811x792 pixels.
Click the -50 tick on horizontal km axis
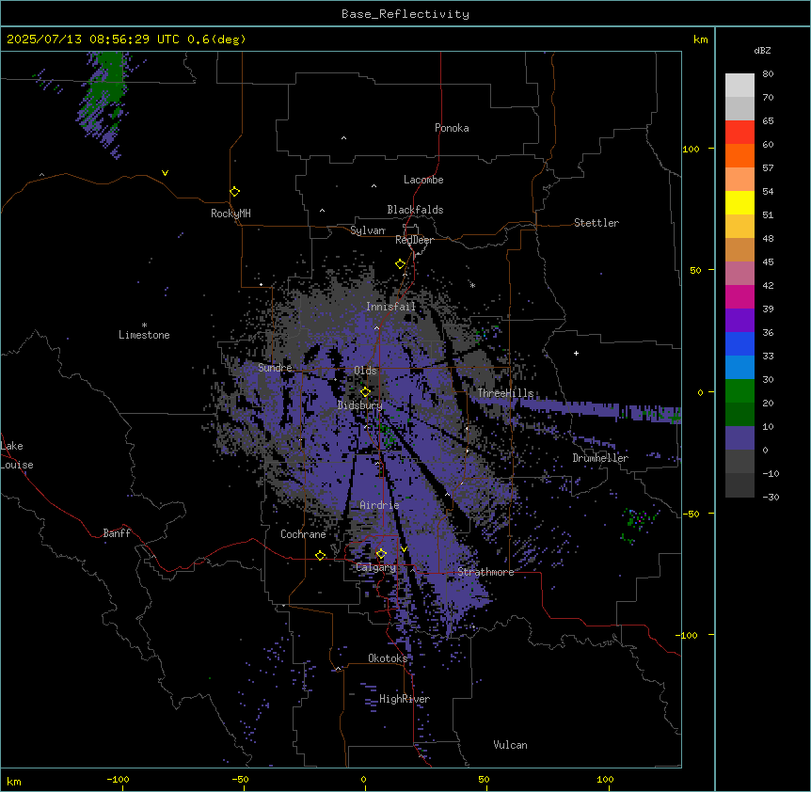point(240,779)
